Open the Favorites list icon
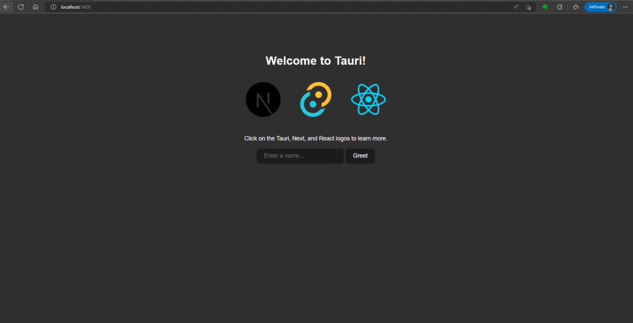Screen dimensions: 633x323 [x=576, y=7]
